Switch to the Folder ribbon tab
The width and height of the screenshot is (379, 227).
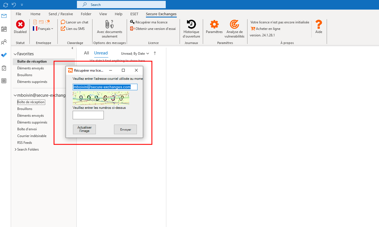click(x=86, y=14)
